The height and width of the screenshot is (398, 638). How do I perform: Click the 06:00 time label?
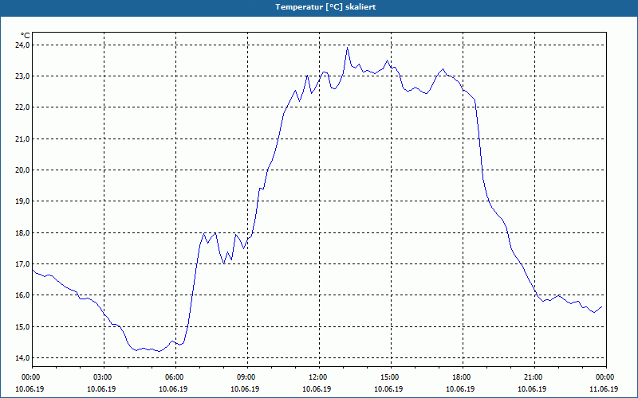[x=175, y=377]
